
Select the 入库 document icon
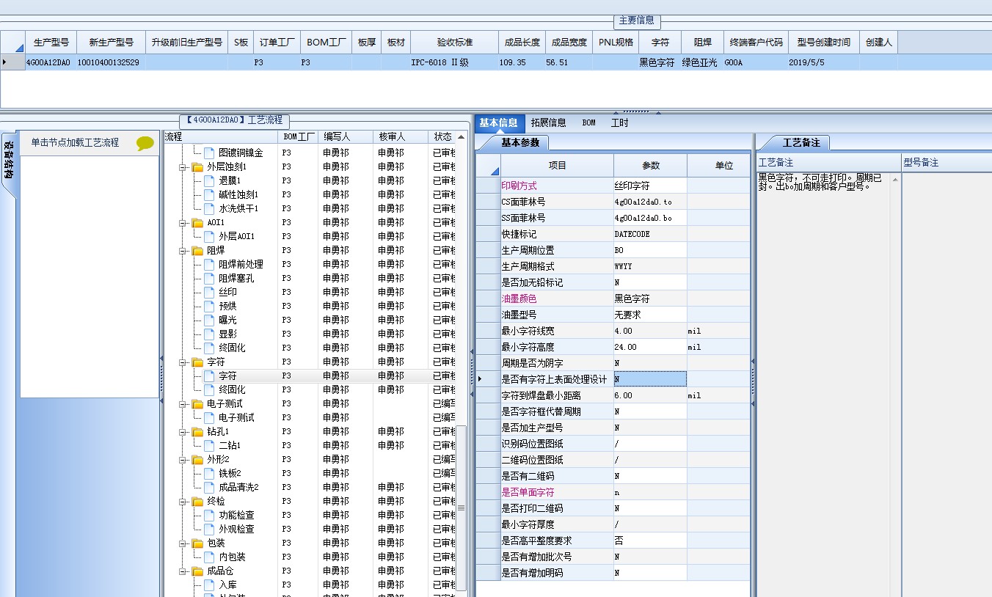coord(209,585)
